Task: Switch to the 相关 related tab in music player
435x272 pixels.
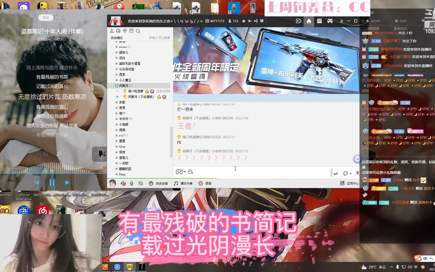Action: (59, 18)
